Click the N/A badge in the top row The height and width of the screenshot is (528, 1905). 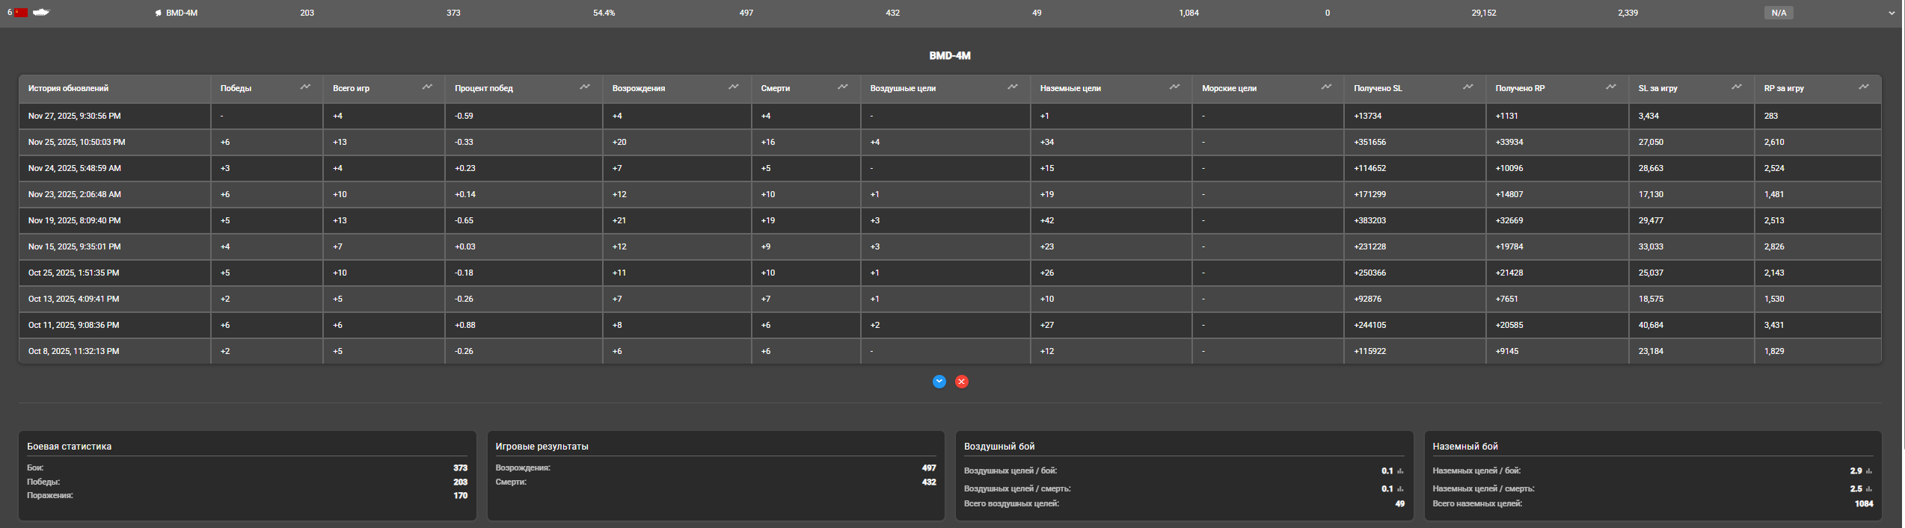(1779, 13)
